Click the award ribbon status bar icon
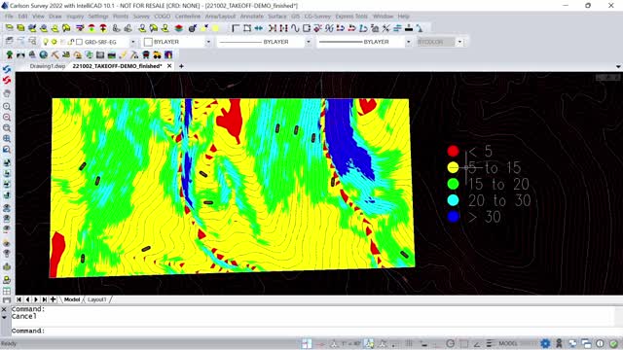The height and width of the screenshot is (350, 623). [559, 343]
